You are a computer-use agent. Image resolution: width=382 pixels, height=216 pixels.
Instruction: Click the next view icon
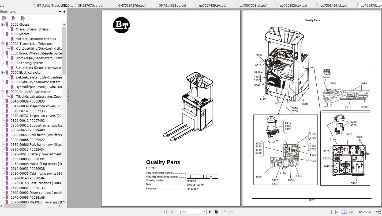coord(230,212)
